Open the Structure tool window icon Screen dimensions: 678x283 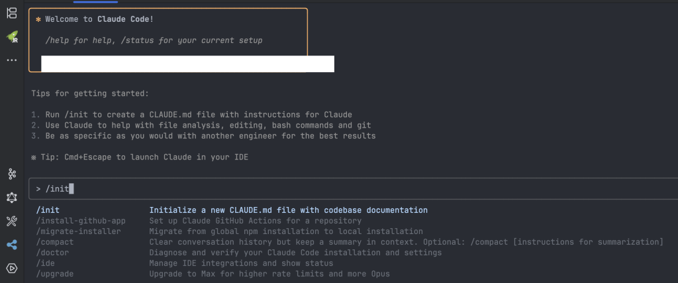click(x=12, y=13)
